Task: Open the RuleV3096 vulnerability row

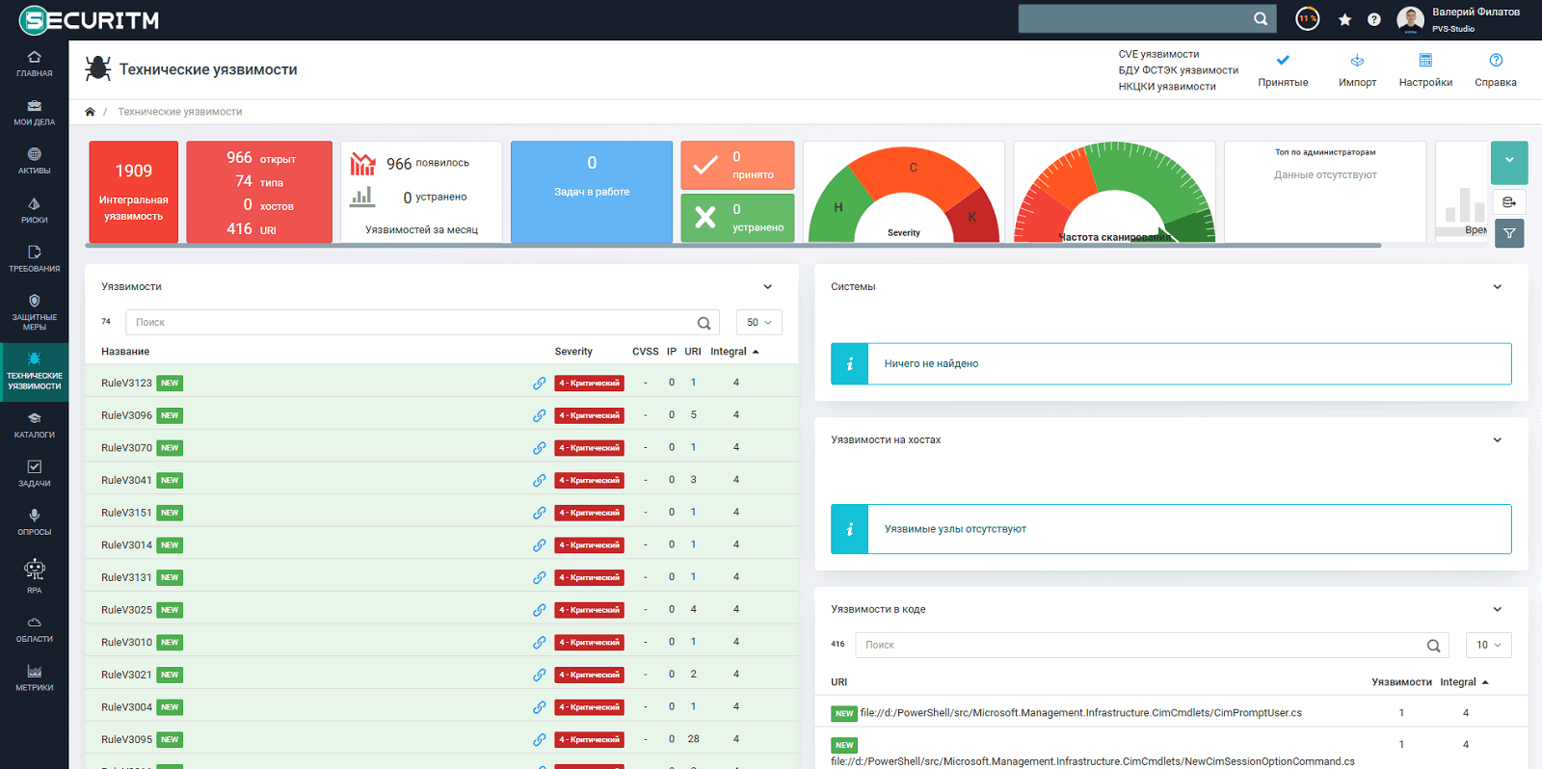Action: click(x=441, y=415)
